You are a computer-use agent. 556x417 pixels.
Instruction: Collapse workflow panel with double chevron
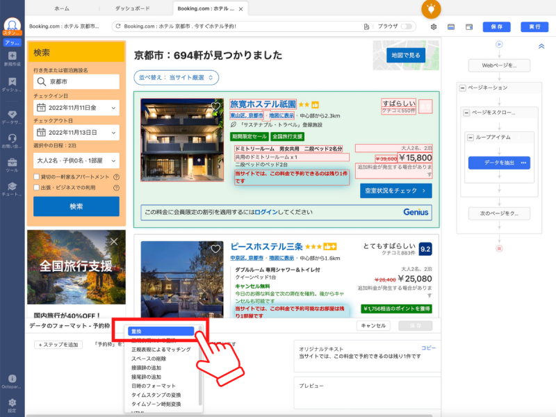(541, 47)
